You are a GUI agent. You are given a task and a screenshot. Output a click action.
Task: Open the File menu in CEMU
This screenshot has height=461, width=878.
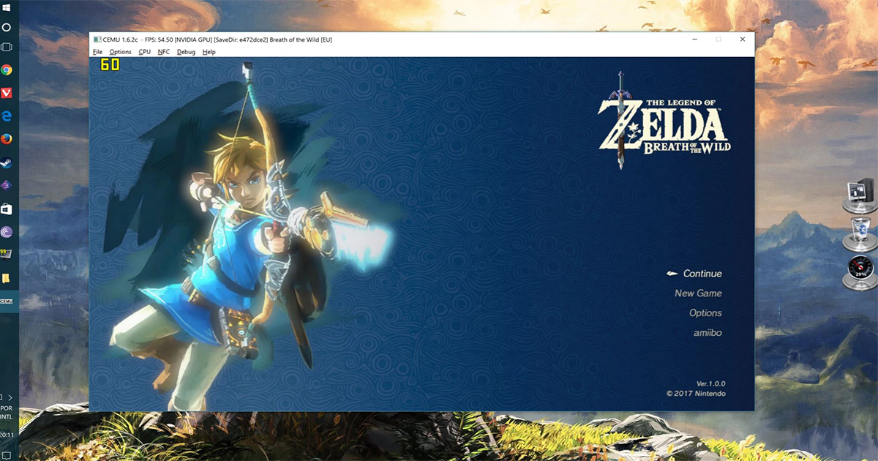click(97, 52)
